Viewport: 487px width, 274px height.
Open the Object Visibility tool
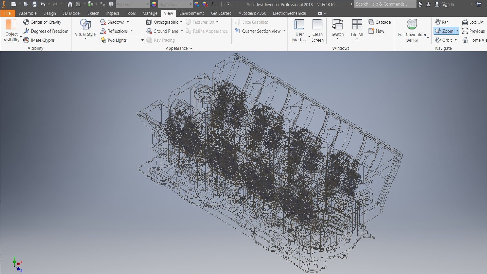(x=11, y=30)
